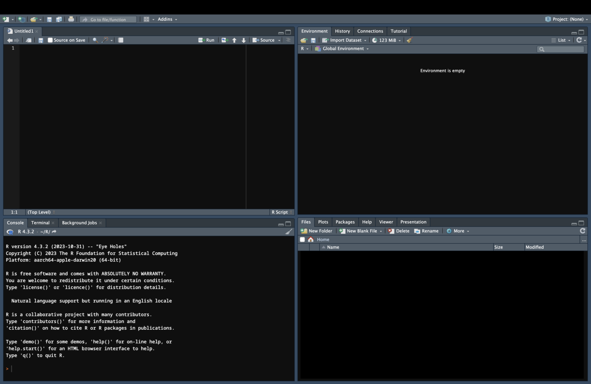591x384 pixels.
Task: Open the Packages tab in Files pane
Action: [x=345, y=222]
